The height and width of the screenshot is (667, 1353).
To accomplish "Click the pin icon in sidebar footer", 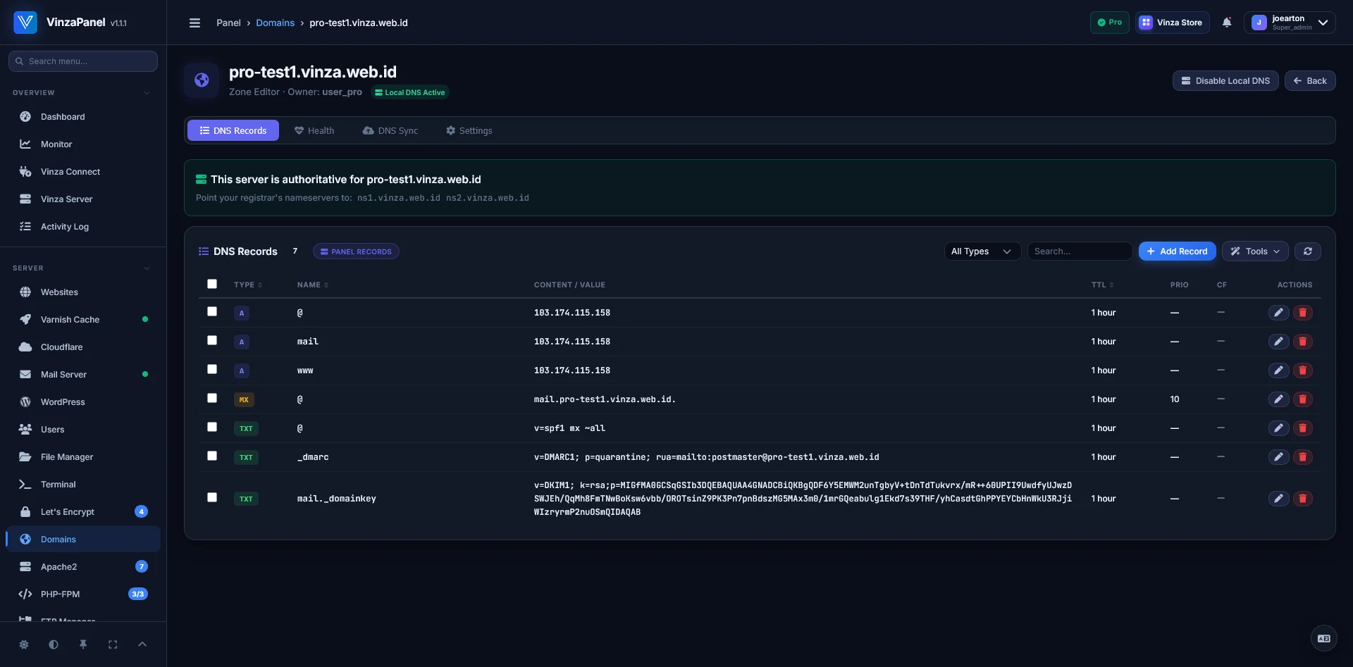I will (83, 644).
